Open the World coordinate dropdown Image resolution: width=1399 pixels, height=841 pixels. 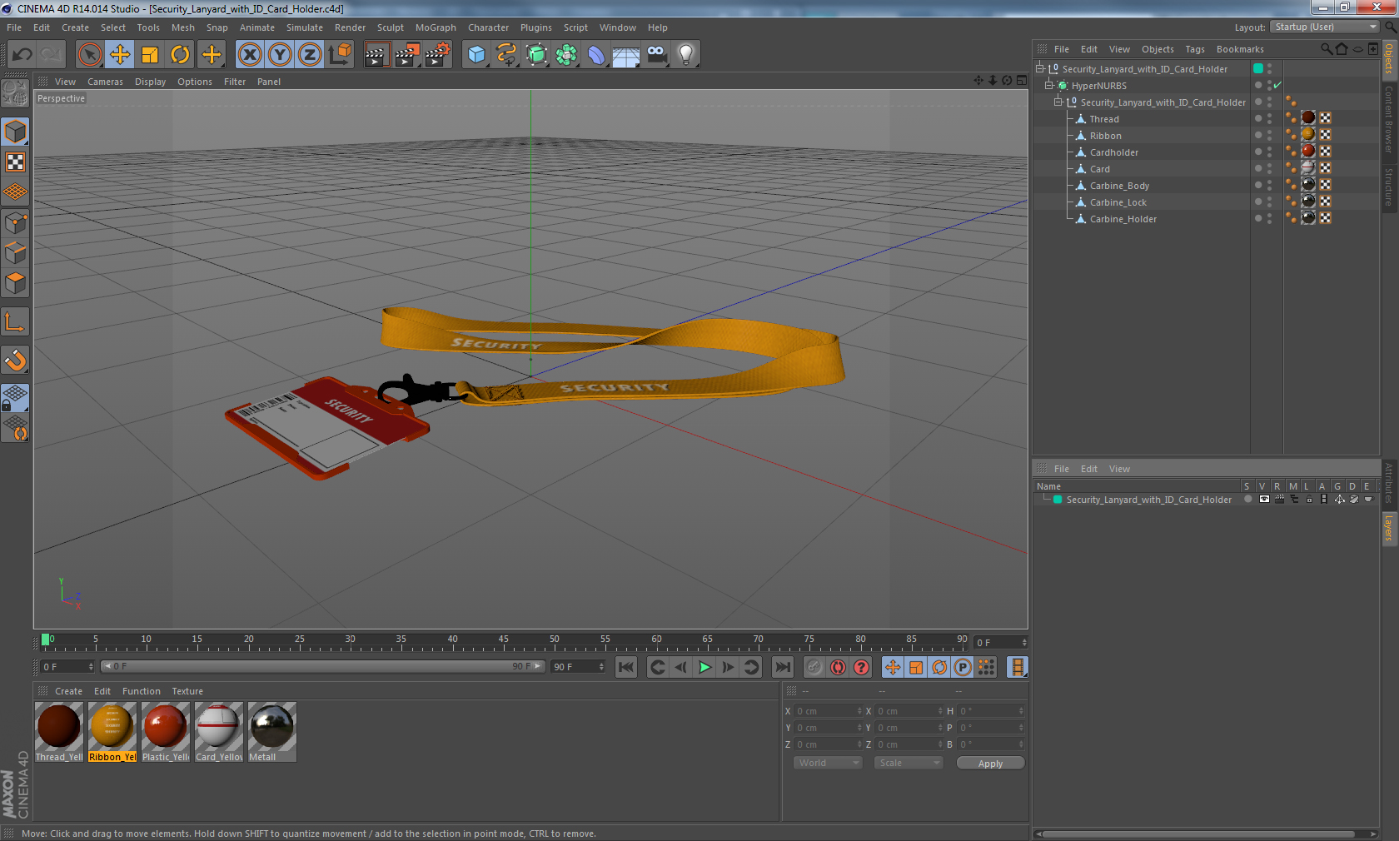pos(828,763)
